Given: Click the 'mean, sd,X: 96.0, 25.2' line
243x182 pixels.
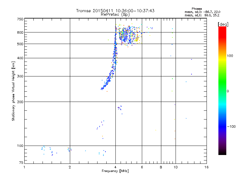Looking at the screenshot, I should point(202,15).
